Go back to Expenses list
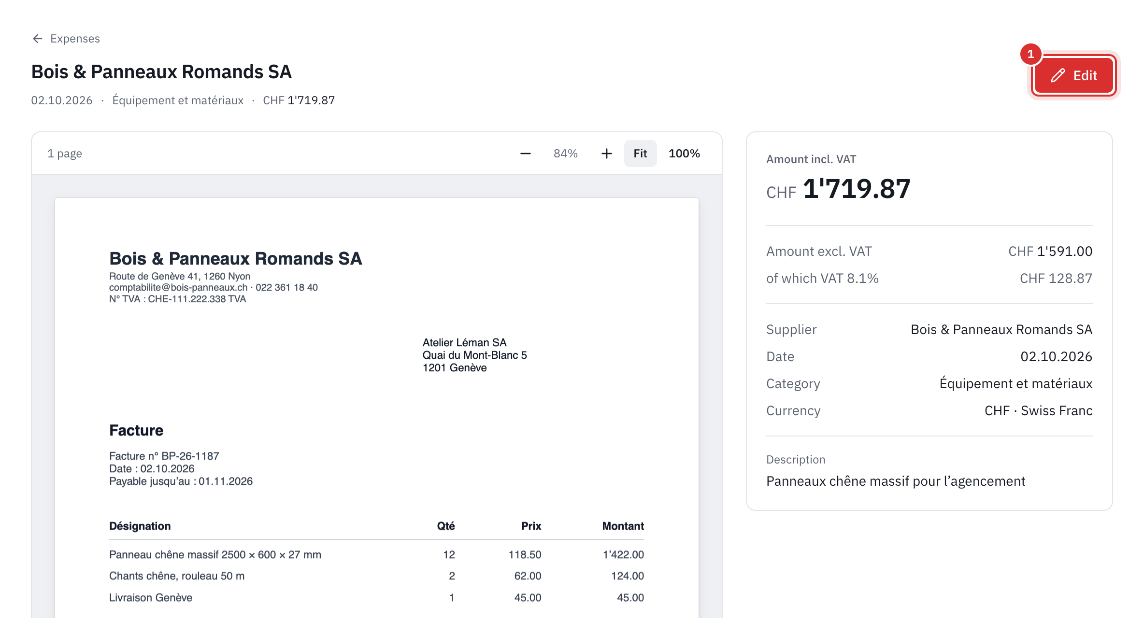The image size is (1144, 618). 66,39
